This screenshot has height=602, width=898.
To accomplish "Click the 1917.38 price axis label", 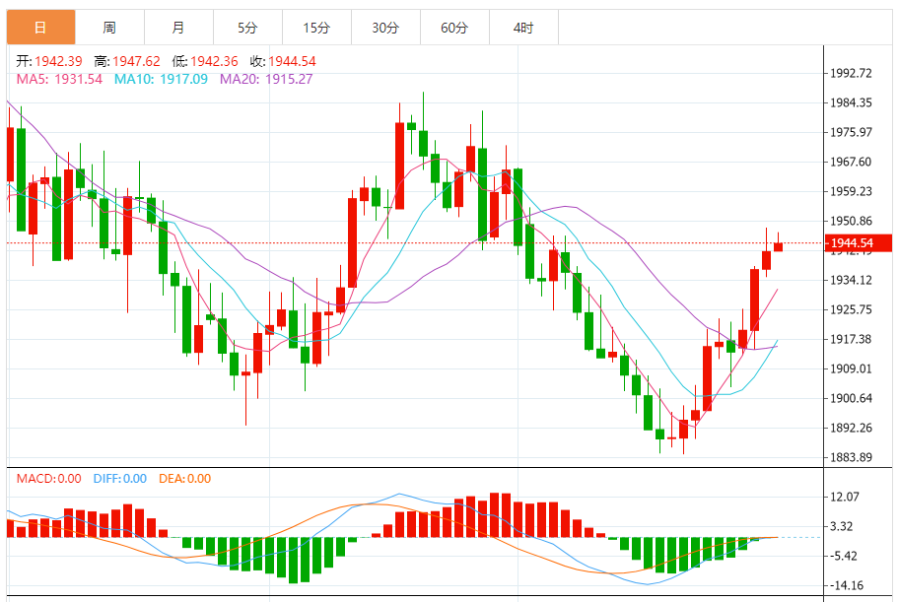I will [x=851, y=339].
